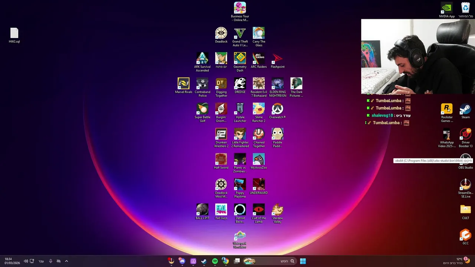Screen dimensions: 475x267
Task: Select the BALL x PIT icon
Action: click(x=202, y=212)
